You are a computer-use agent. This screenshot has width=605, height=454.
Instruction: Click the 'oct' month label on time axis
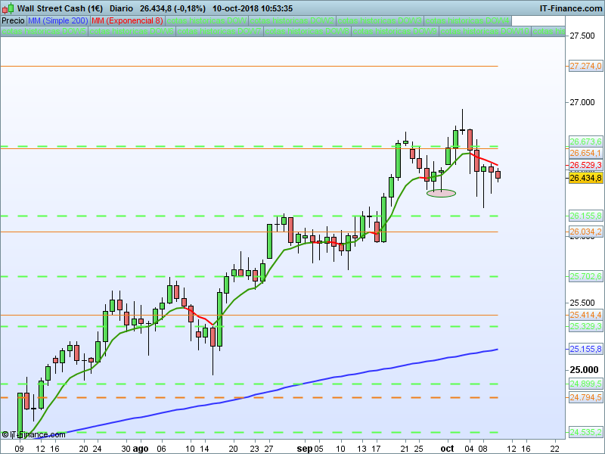click(x=447, y=449)
